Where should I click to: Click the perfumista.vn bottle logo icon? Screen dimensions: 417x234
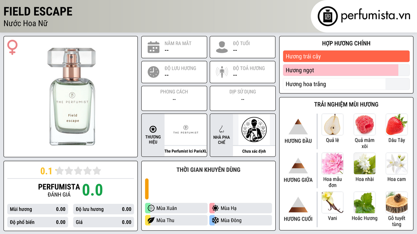point(327,16)
